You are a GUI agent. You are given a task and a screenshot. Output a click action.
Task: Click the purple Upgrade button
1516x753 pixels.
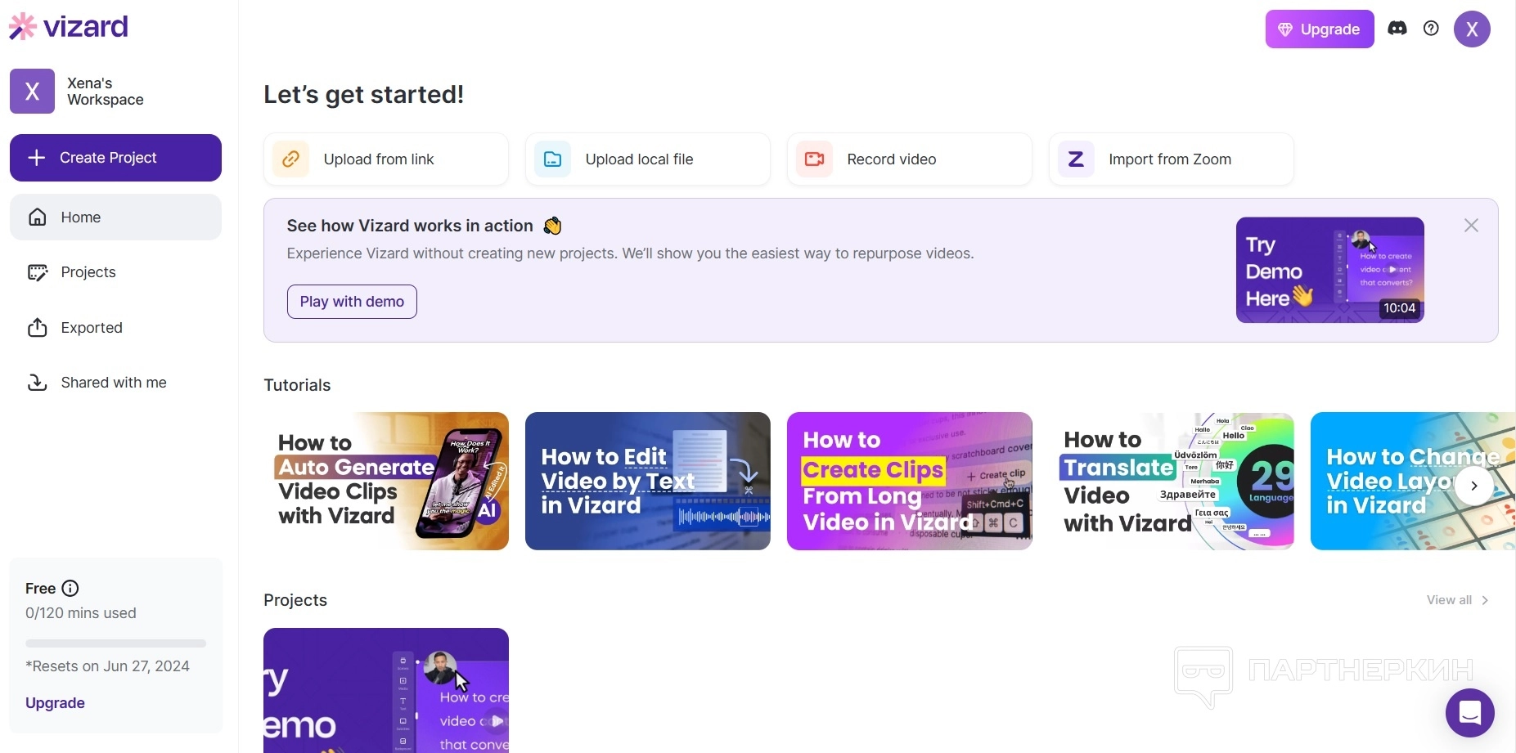(1320, 29)
